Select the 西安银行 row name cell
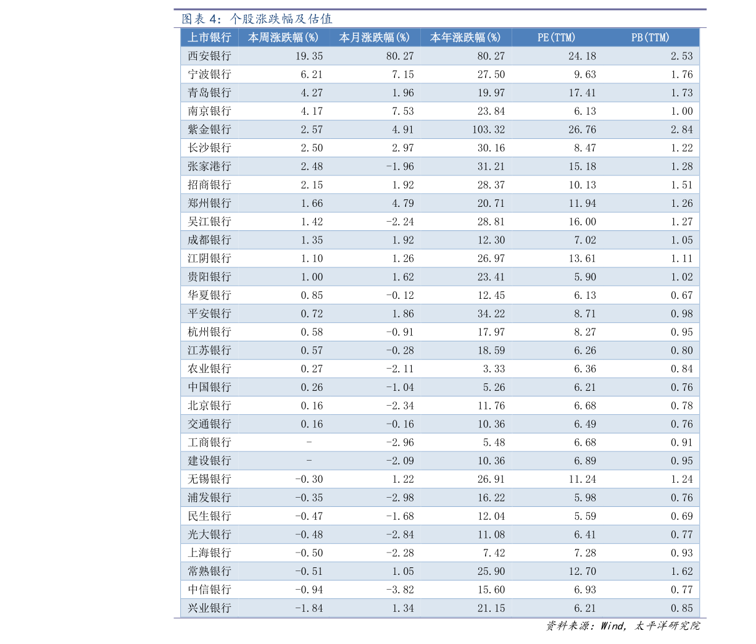Image resolution: width=756 pixels, height=644 pixels. (209, 56)
